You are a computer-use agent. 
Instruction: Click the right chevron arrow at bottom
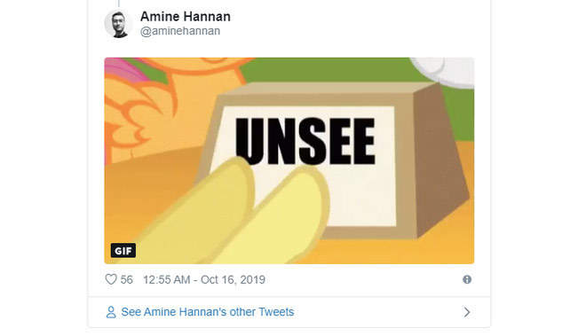[467, 312]
